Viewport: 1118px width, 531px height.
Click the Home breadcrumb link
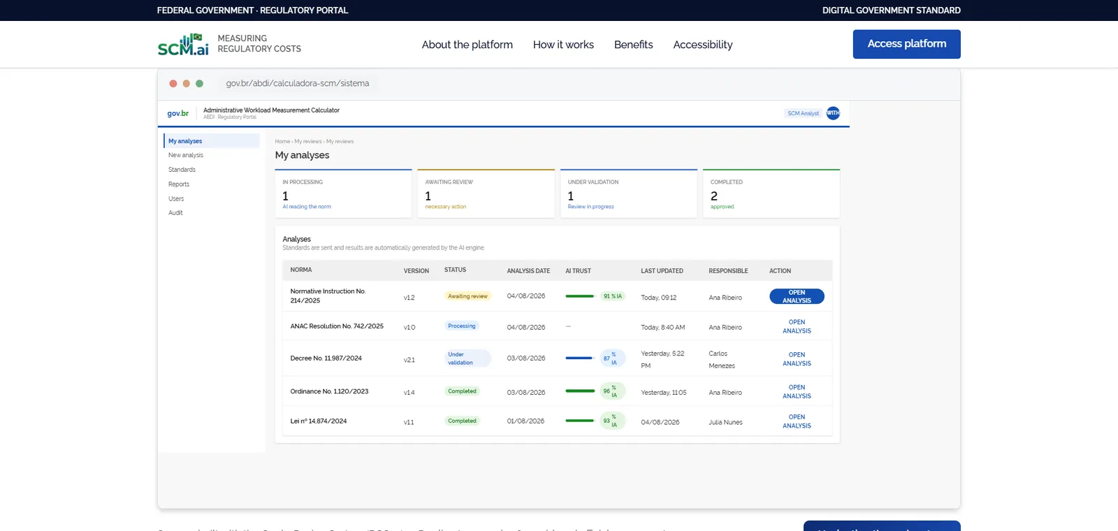(x=282, y=141)
